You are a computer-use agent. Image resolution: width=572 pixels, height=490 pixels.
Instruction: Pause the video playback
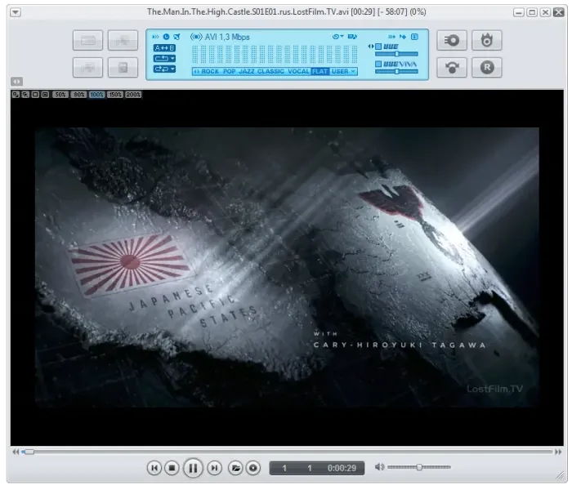pyautogui.click(x=193, y=468)
